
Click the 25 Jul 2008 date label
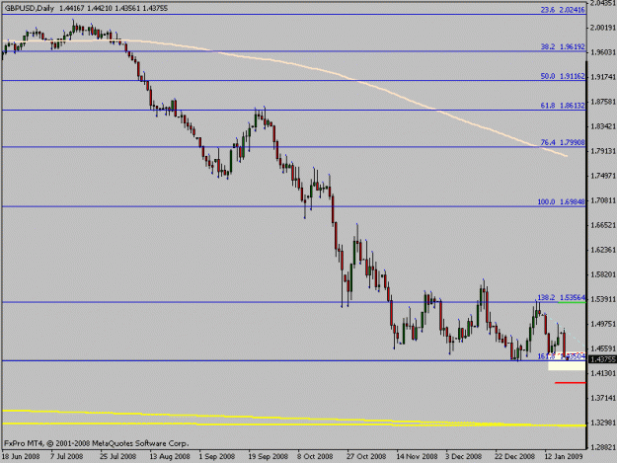click(x=117, y=456)
